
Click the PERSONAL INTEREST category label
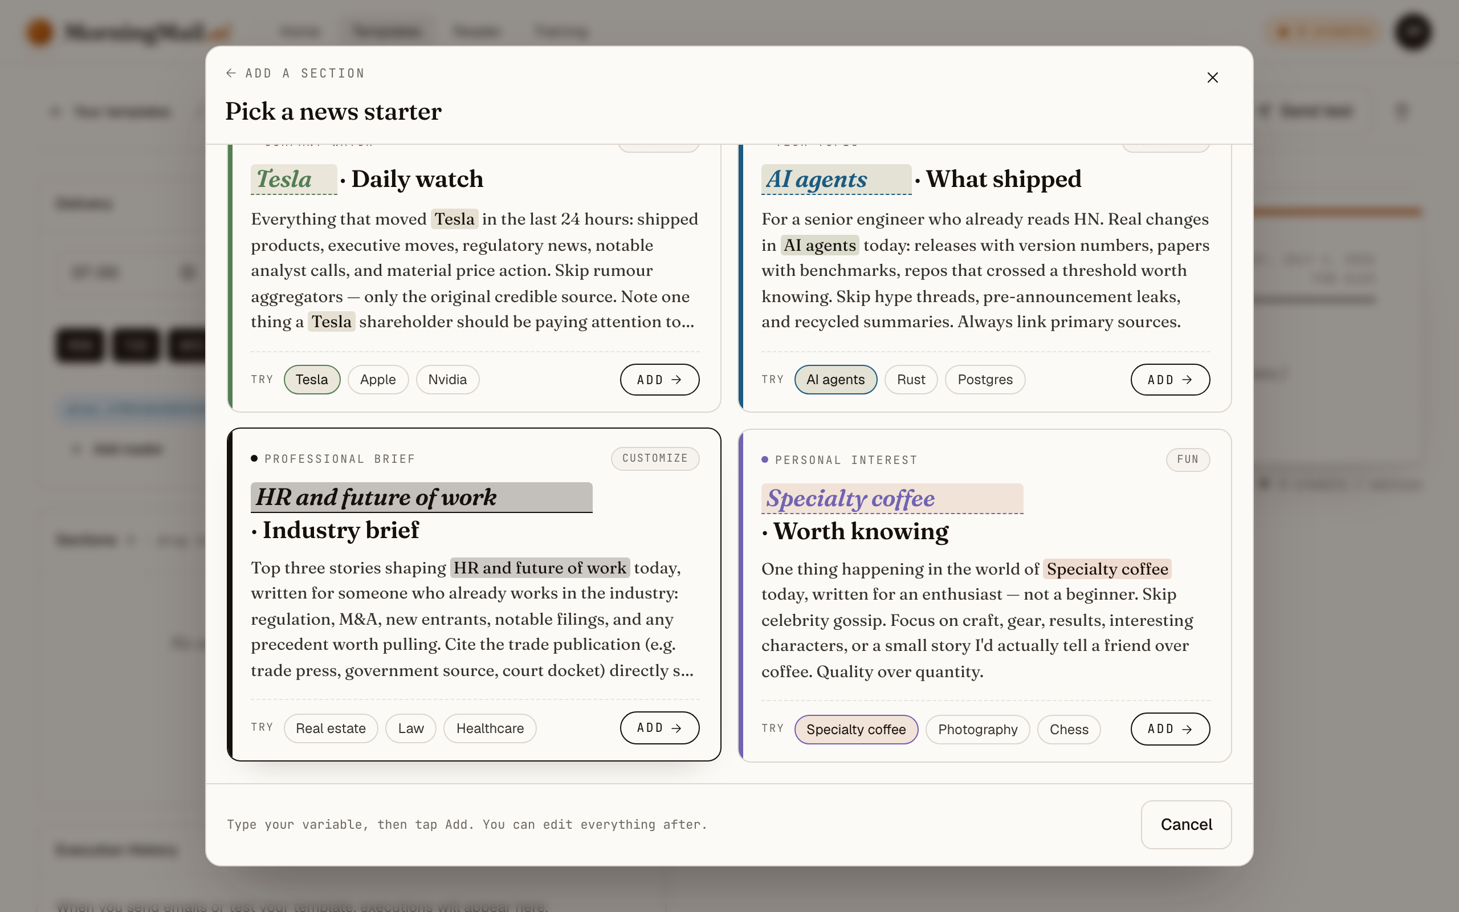(846, 460)
